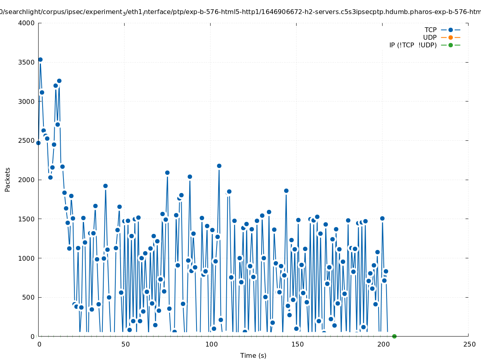Click the 250 x-axis tick label
The height and width of the screenshot is (361, 481).
(x=469, y=345)
